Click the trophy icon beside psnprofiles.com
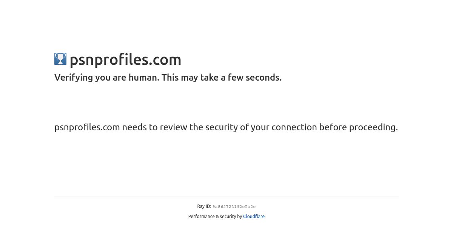This screenshot has height=226, width=453. coord(60,59)
